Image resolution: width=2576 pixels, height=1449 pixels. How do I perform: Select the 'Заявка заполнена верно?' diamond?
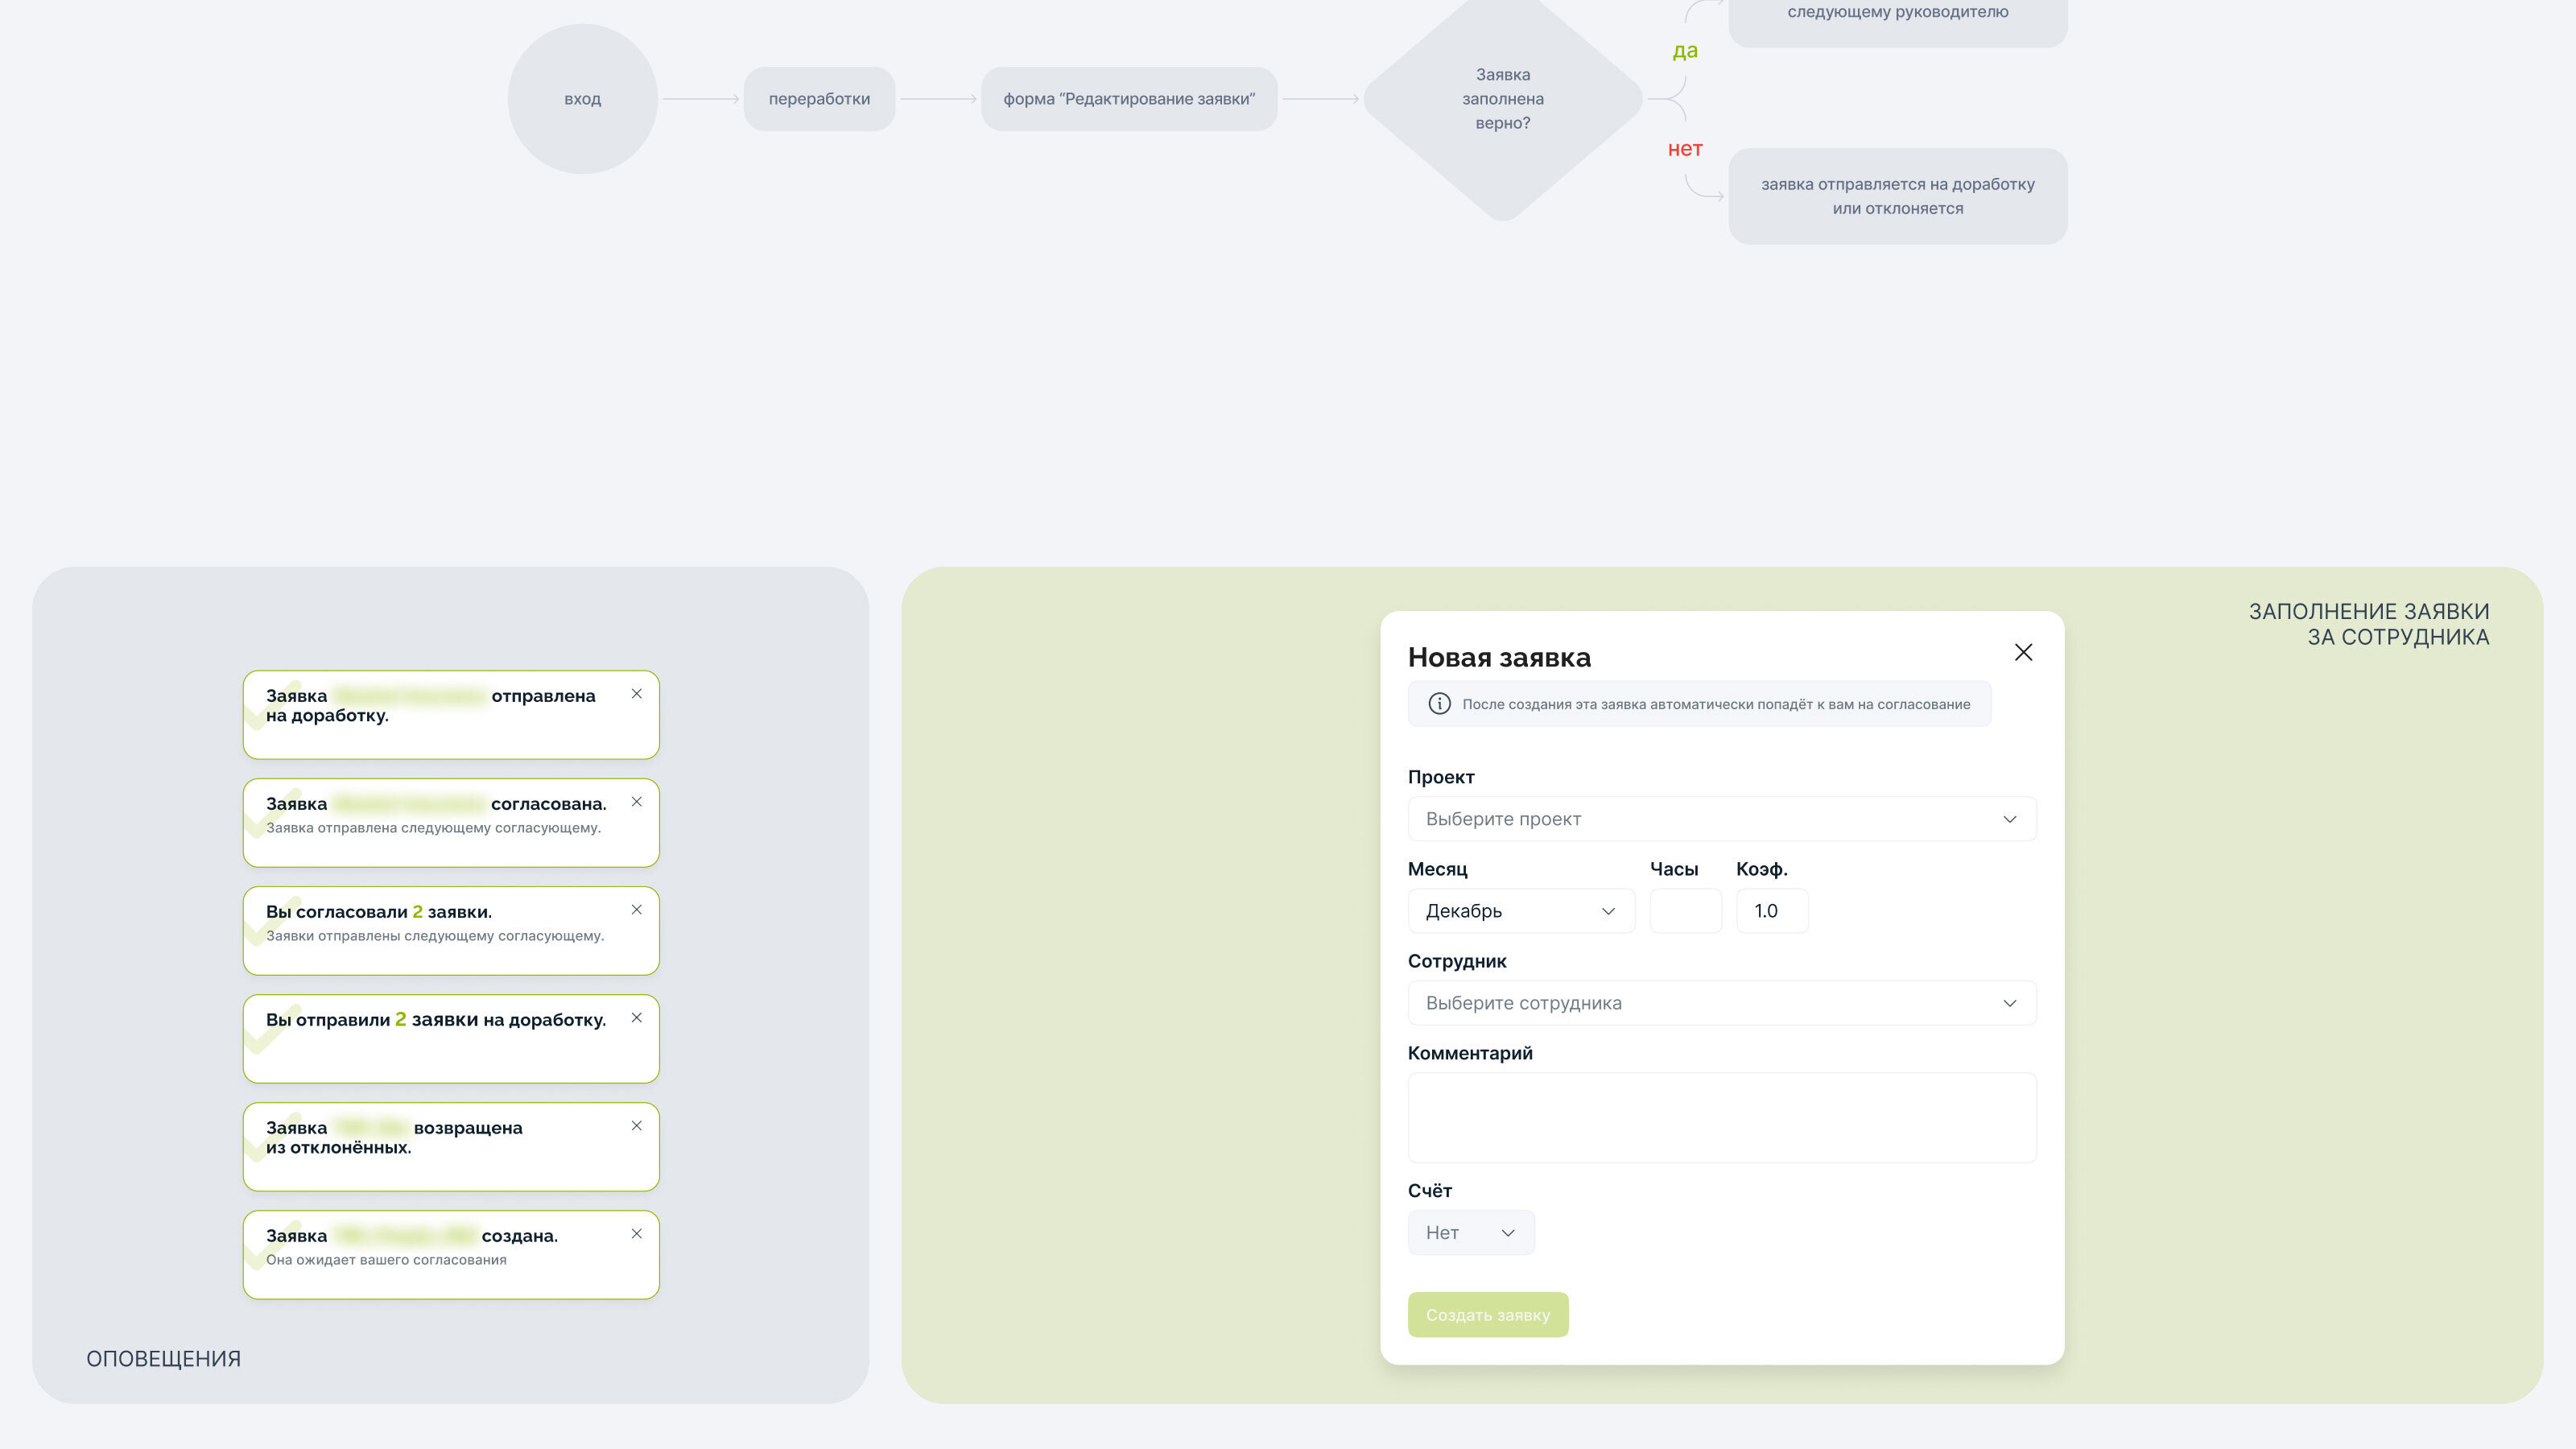click(1502, 99)
